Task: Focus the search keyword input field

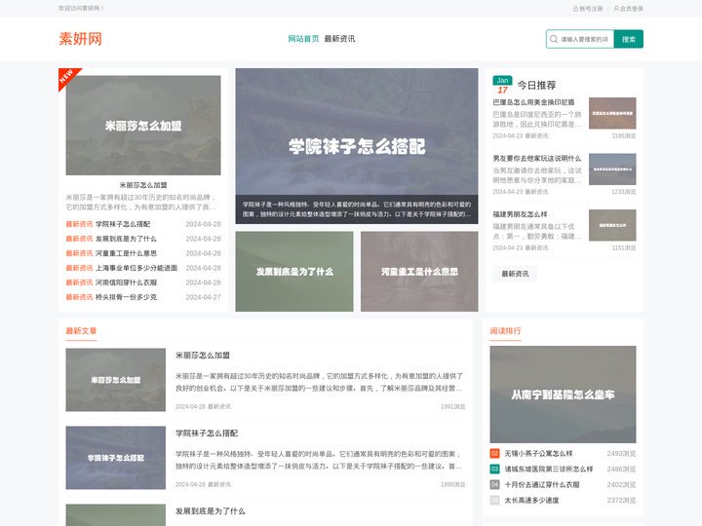Action: coord(586,39)
